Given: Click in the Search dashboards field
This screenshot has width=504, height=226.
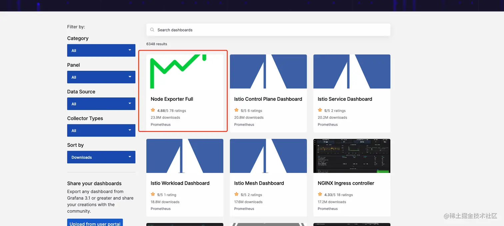Looking at the screenshot, I should 268,30.
